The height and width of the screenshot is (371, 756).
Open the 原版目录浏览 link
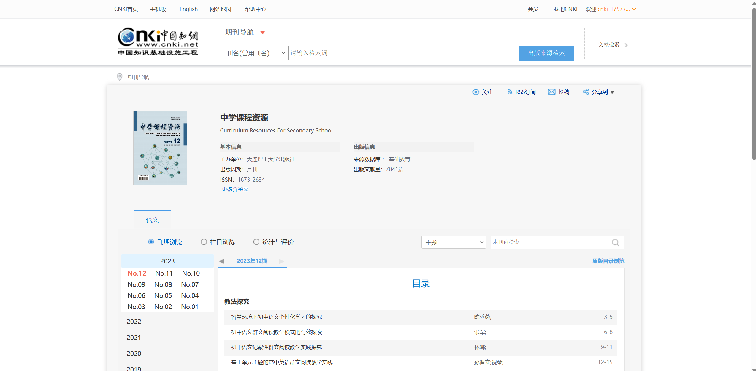coord(608,261)
